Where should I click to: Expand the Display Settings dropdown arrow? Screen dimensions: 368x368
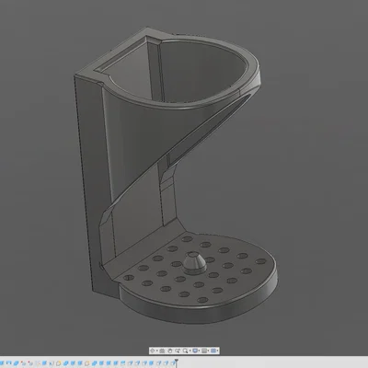199,351
